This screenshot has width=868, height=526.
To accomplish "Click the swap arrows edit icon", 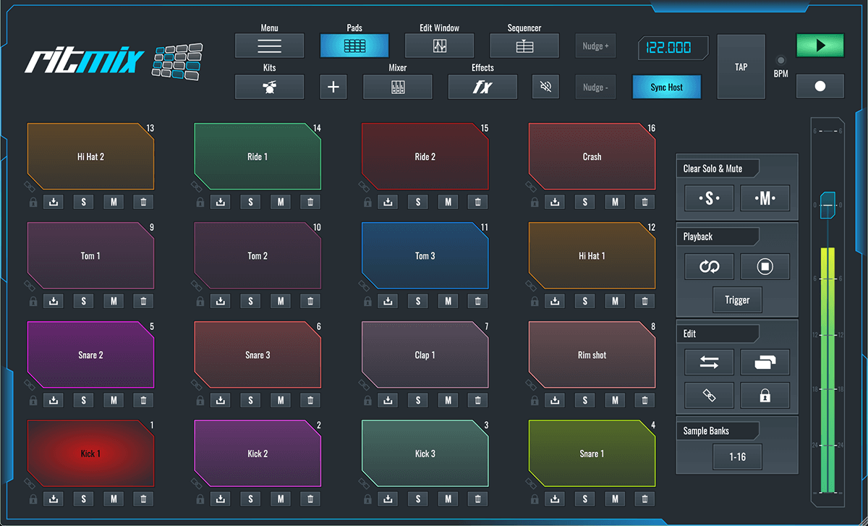I will tap(709, 362).
